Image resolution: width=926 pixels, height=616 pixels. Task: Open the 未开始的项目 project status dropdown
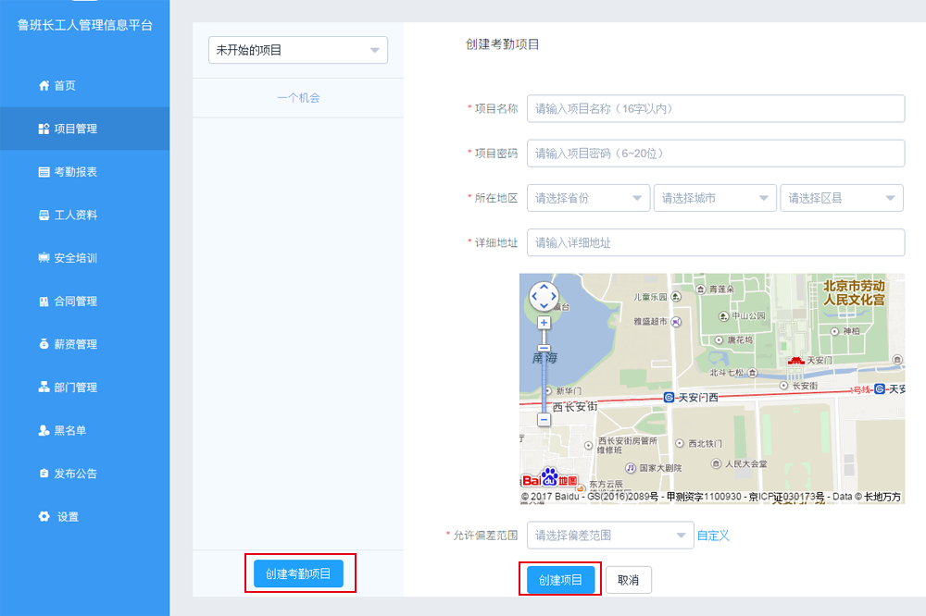tap(297, 50)
